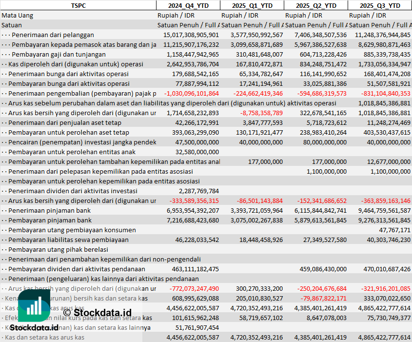Click value 179,688,542,165
This screenshot has width=412, height=342.
click(x=195, y=74)
